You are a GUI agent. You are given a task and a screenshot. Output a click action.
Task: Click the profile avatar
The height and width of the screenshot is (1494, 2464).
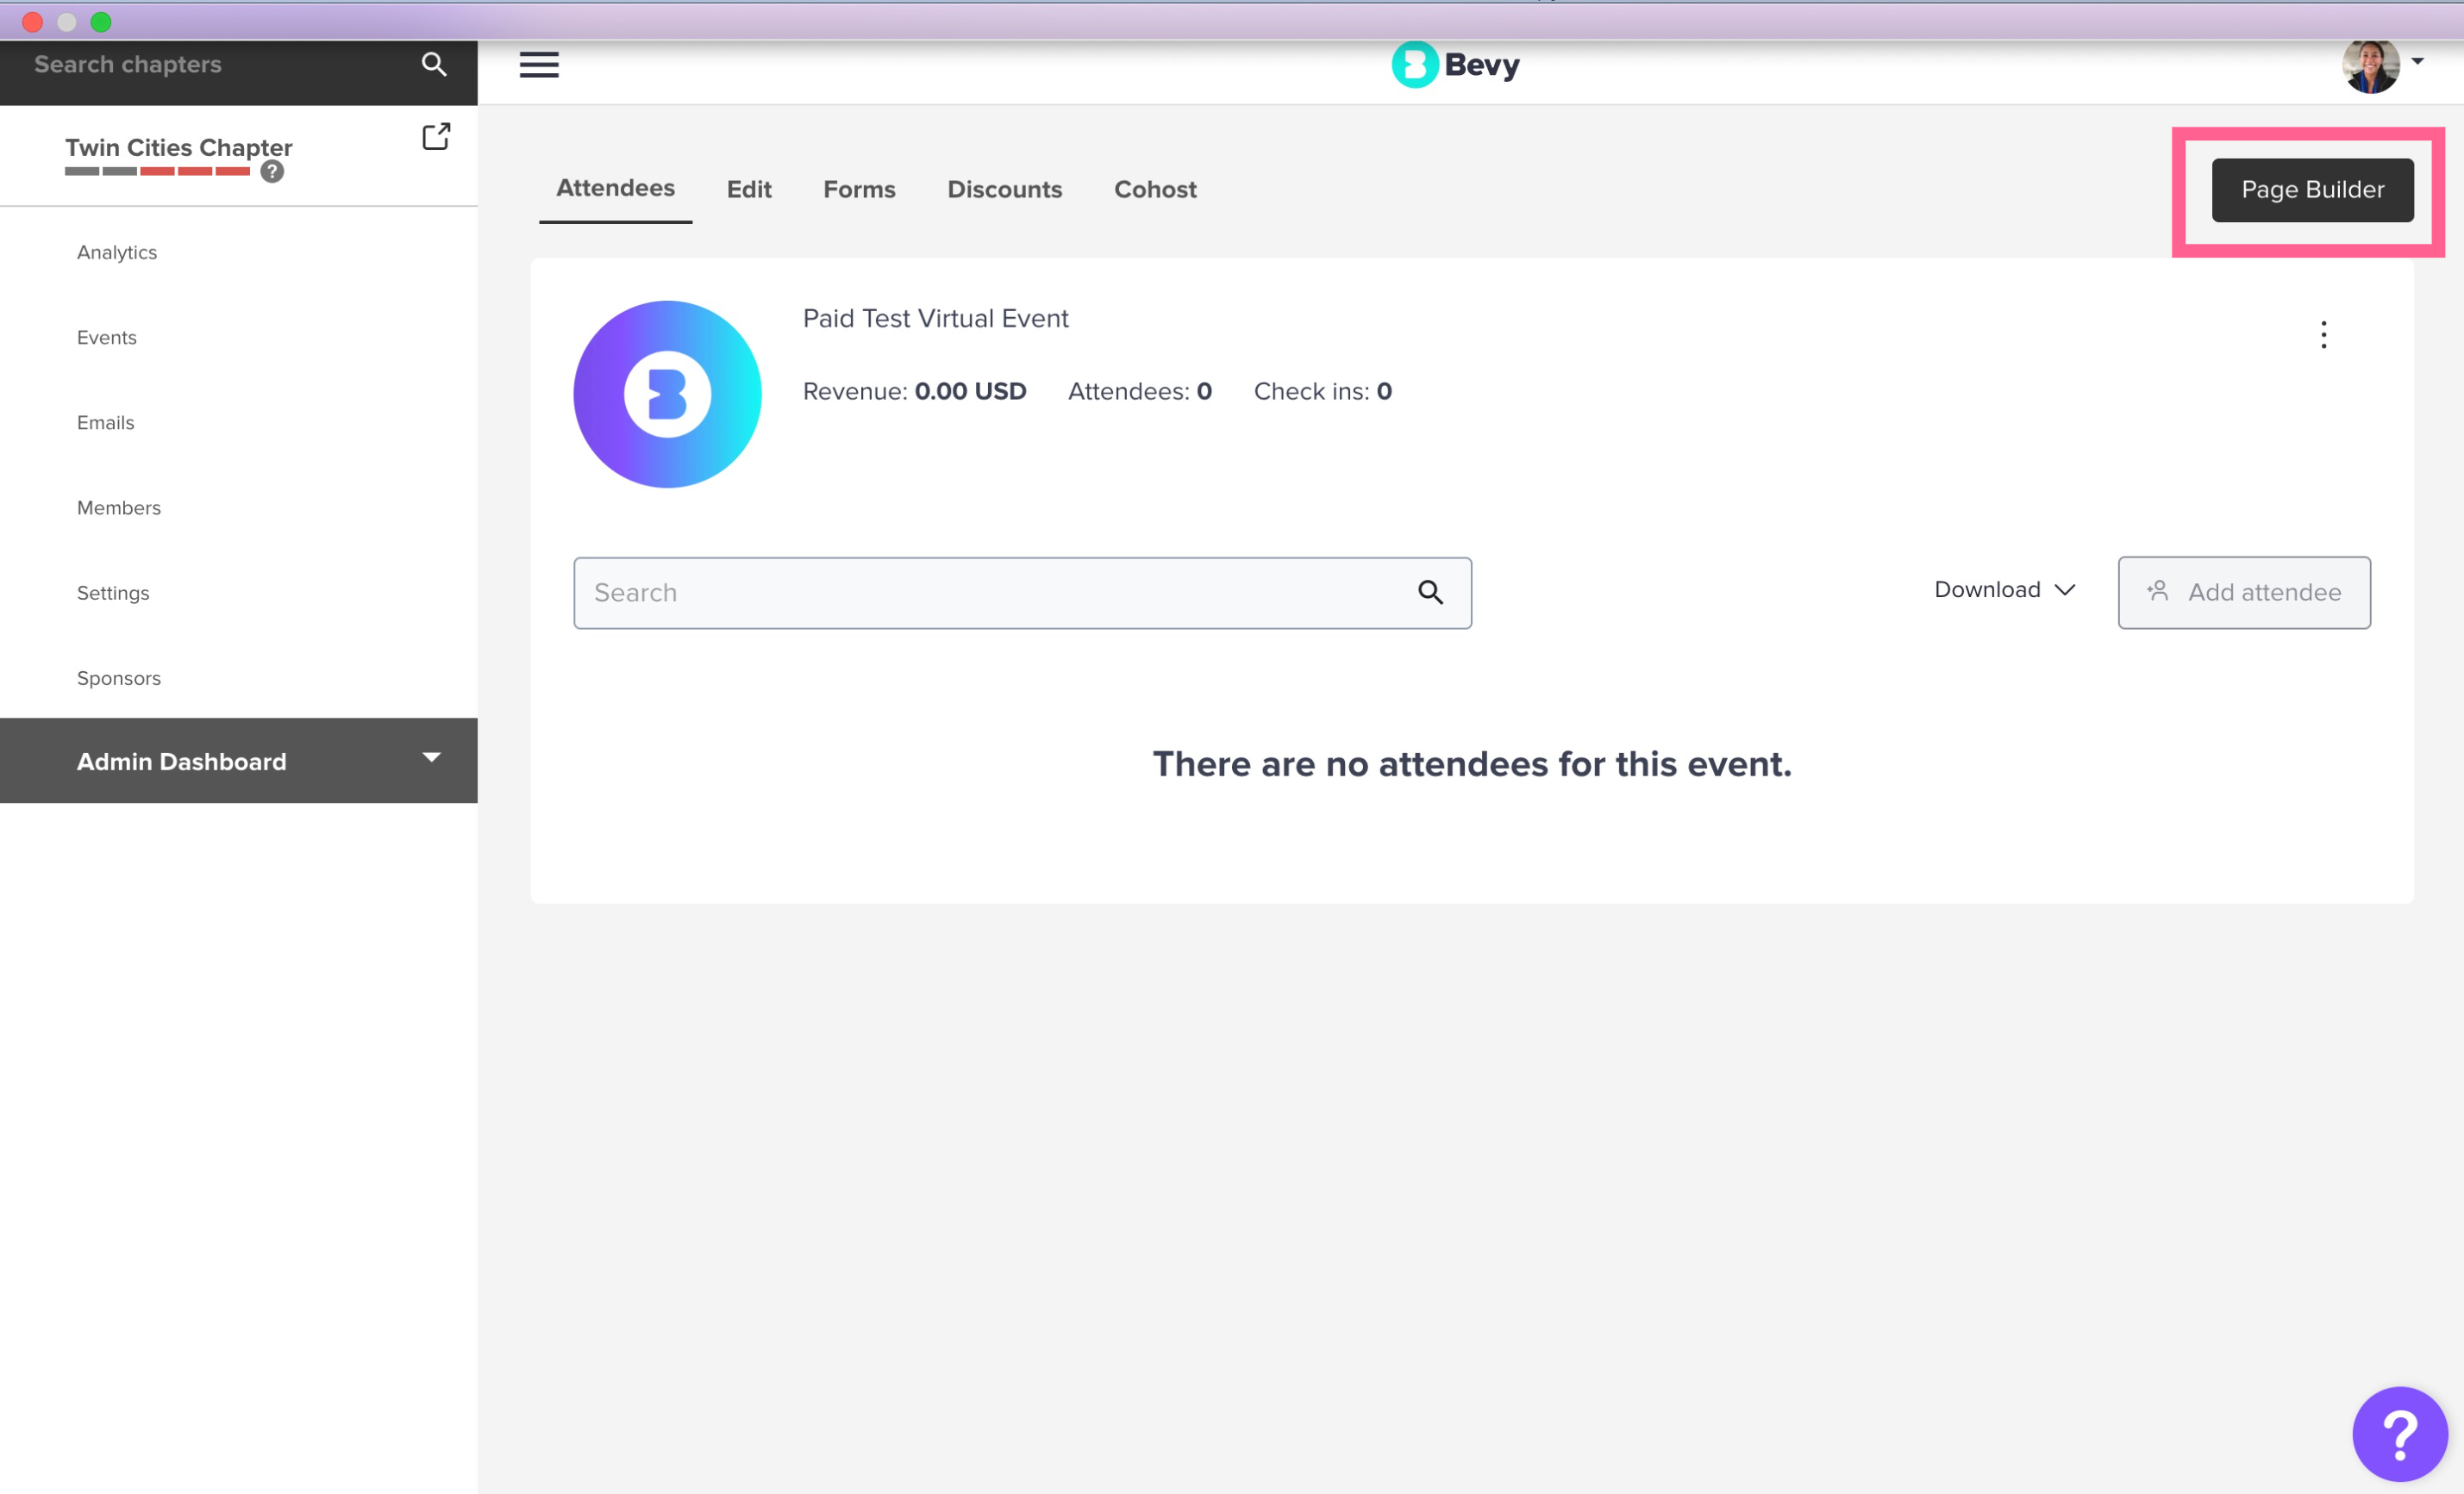click(2370, 65)
